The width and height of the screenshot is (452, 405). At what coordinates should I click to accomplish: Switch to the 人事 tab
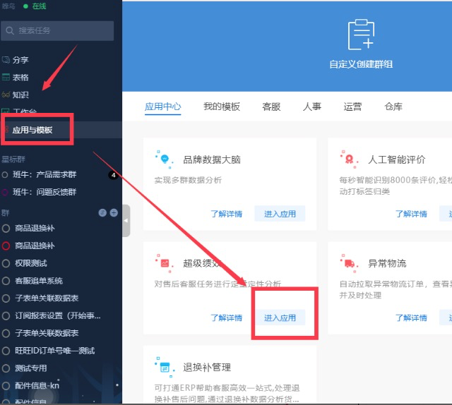(312, 107)
